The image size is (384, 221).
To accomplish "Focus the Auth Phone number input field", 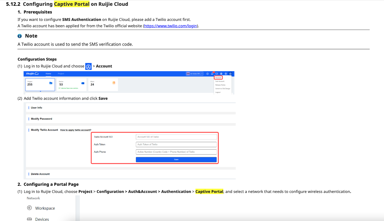I will click(x=176, y=152).
